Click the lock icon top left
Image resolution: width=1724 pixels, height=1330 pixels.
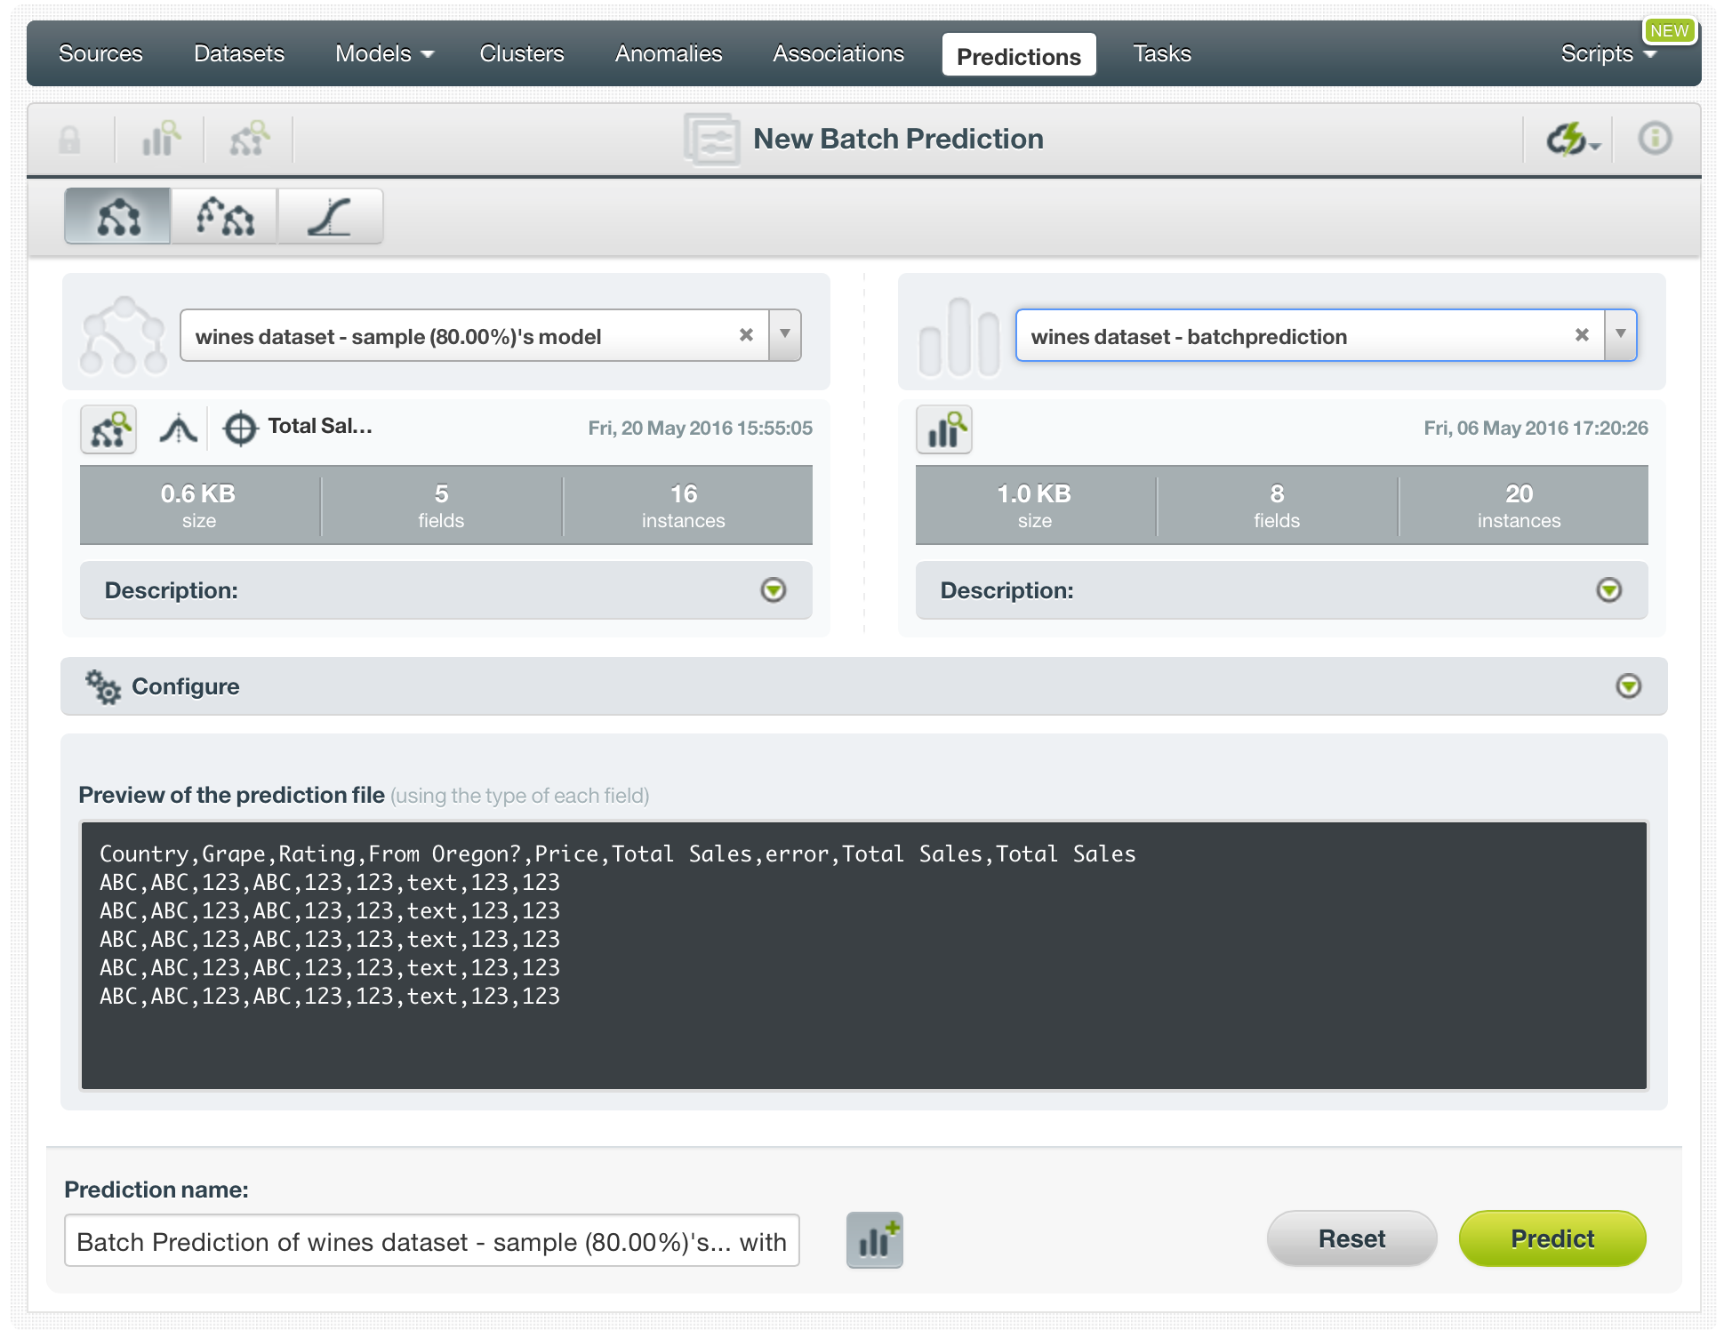(73, 139)
